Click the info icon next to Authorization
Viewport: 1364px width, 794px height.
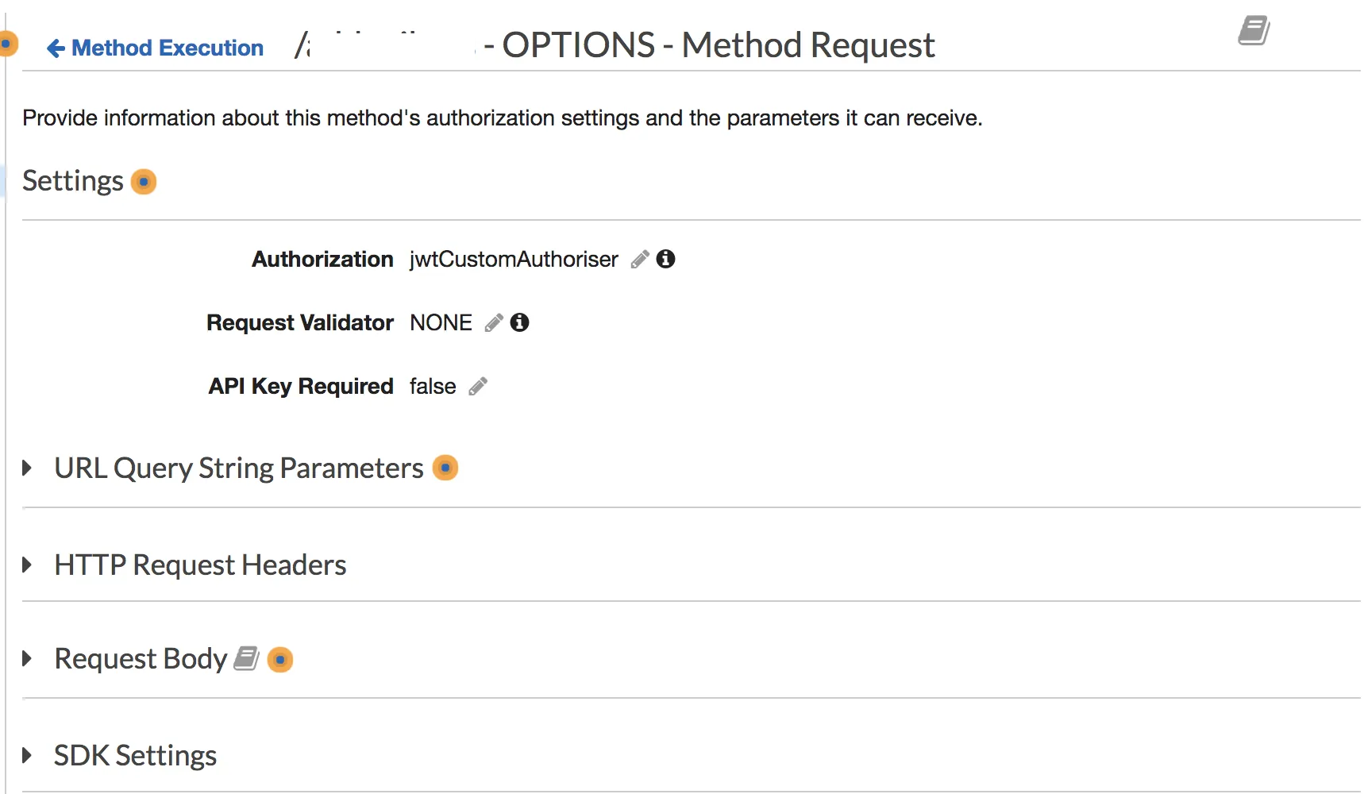pos(666,259)
